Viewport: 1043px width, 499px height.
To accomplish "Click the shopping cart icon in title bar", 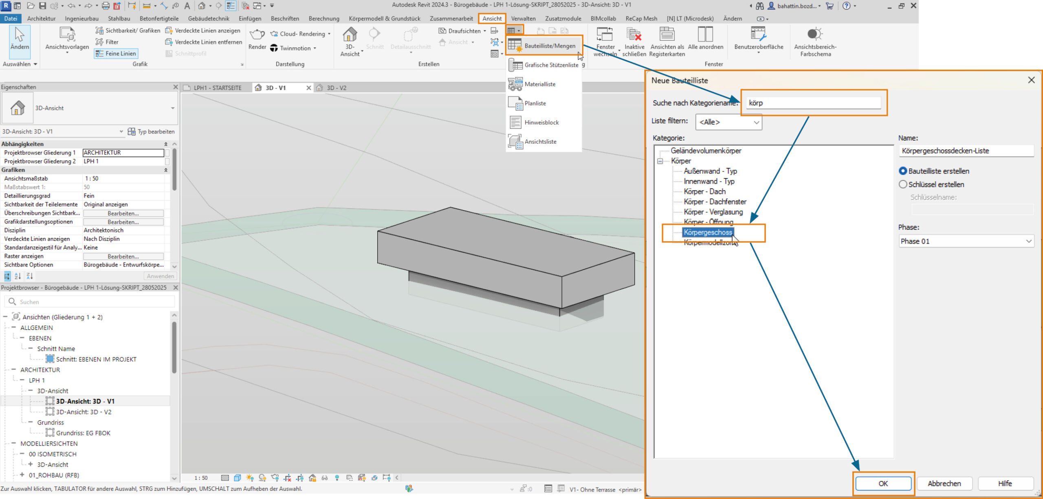I will point(830,6).
